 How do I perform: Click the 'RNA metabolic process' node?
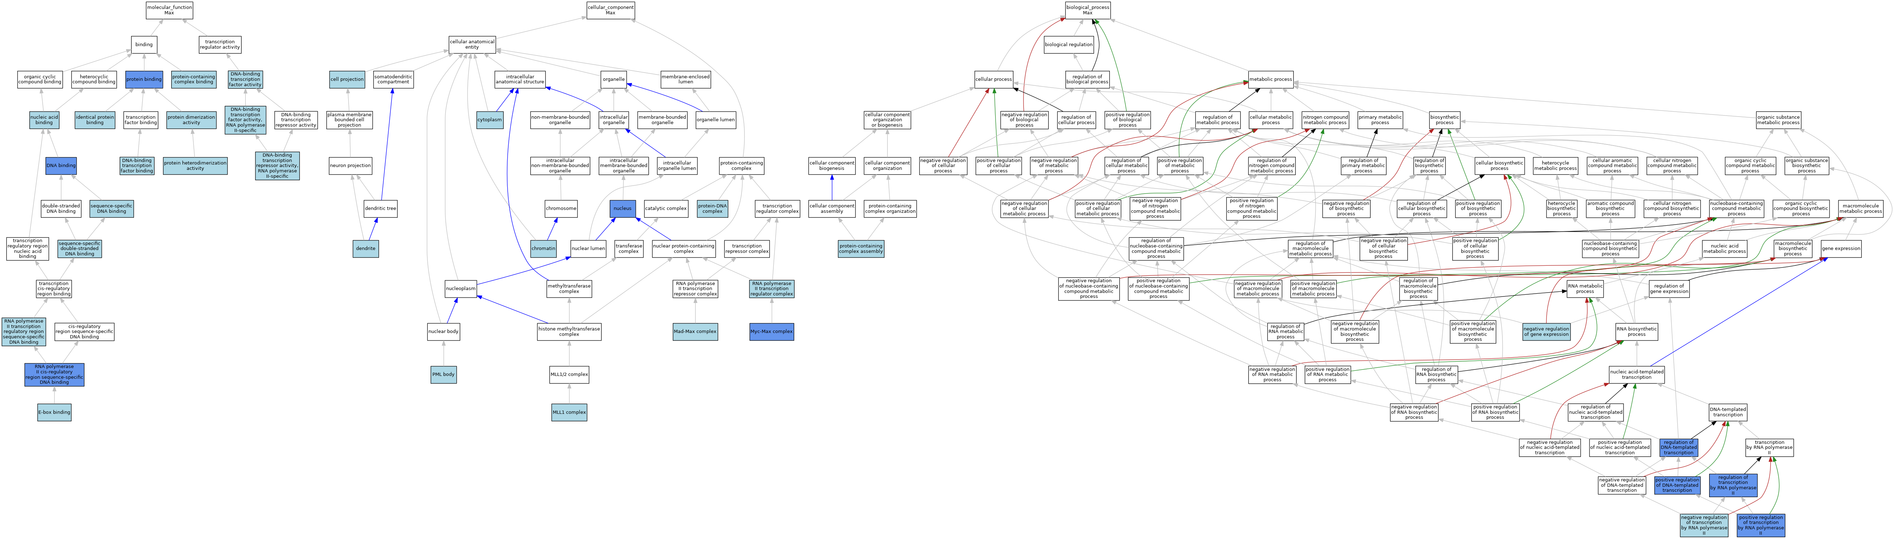(x=1585, y=289)
